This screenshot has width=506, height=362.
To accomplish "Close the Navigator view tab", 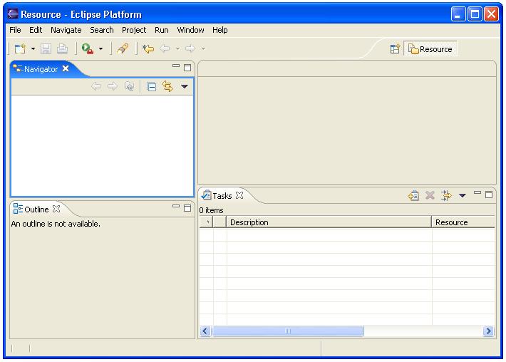I will click(x=66, y=68).
